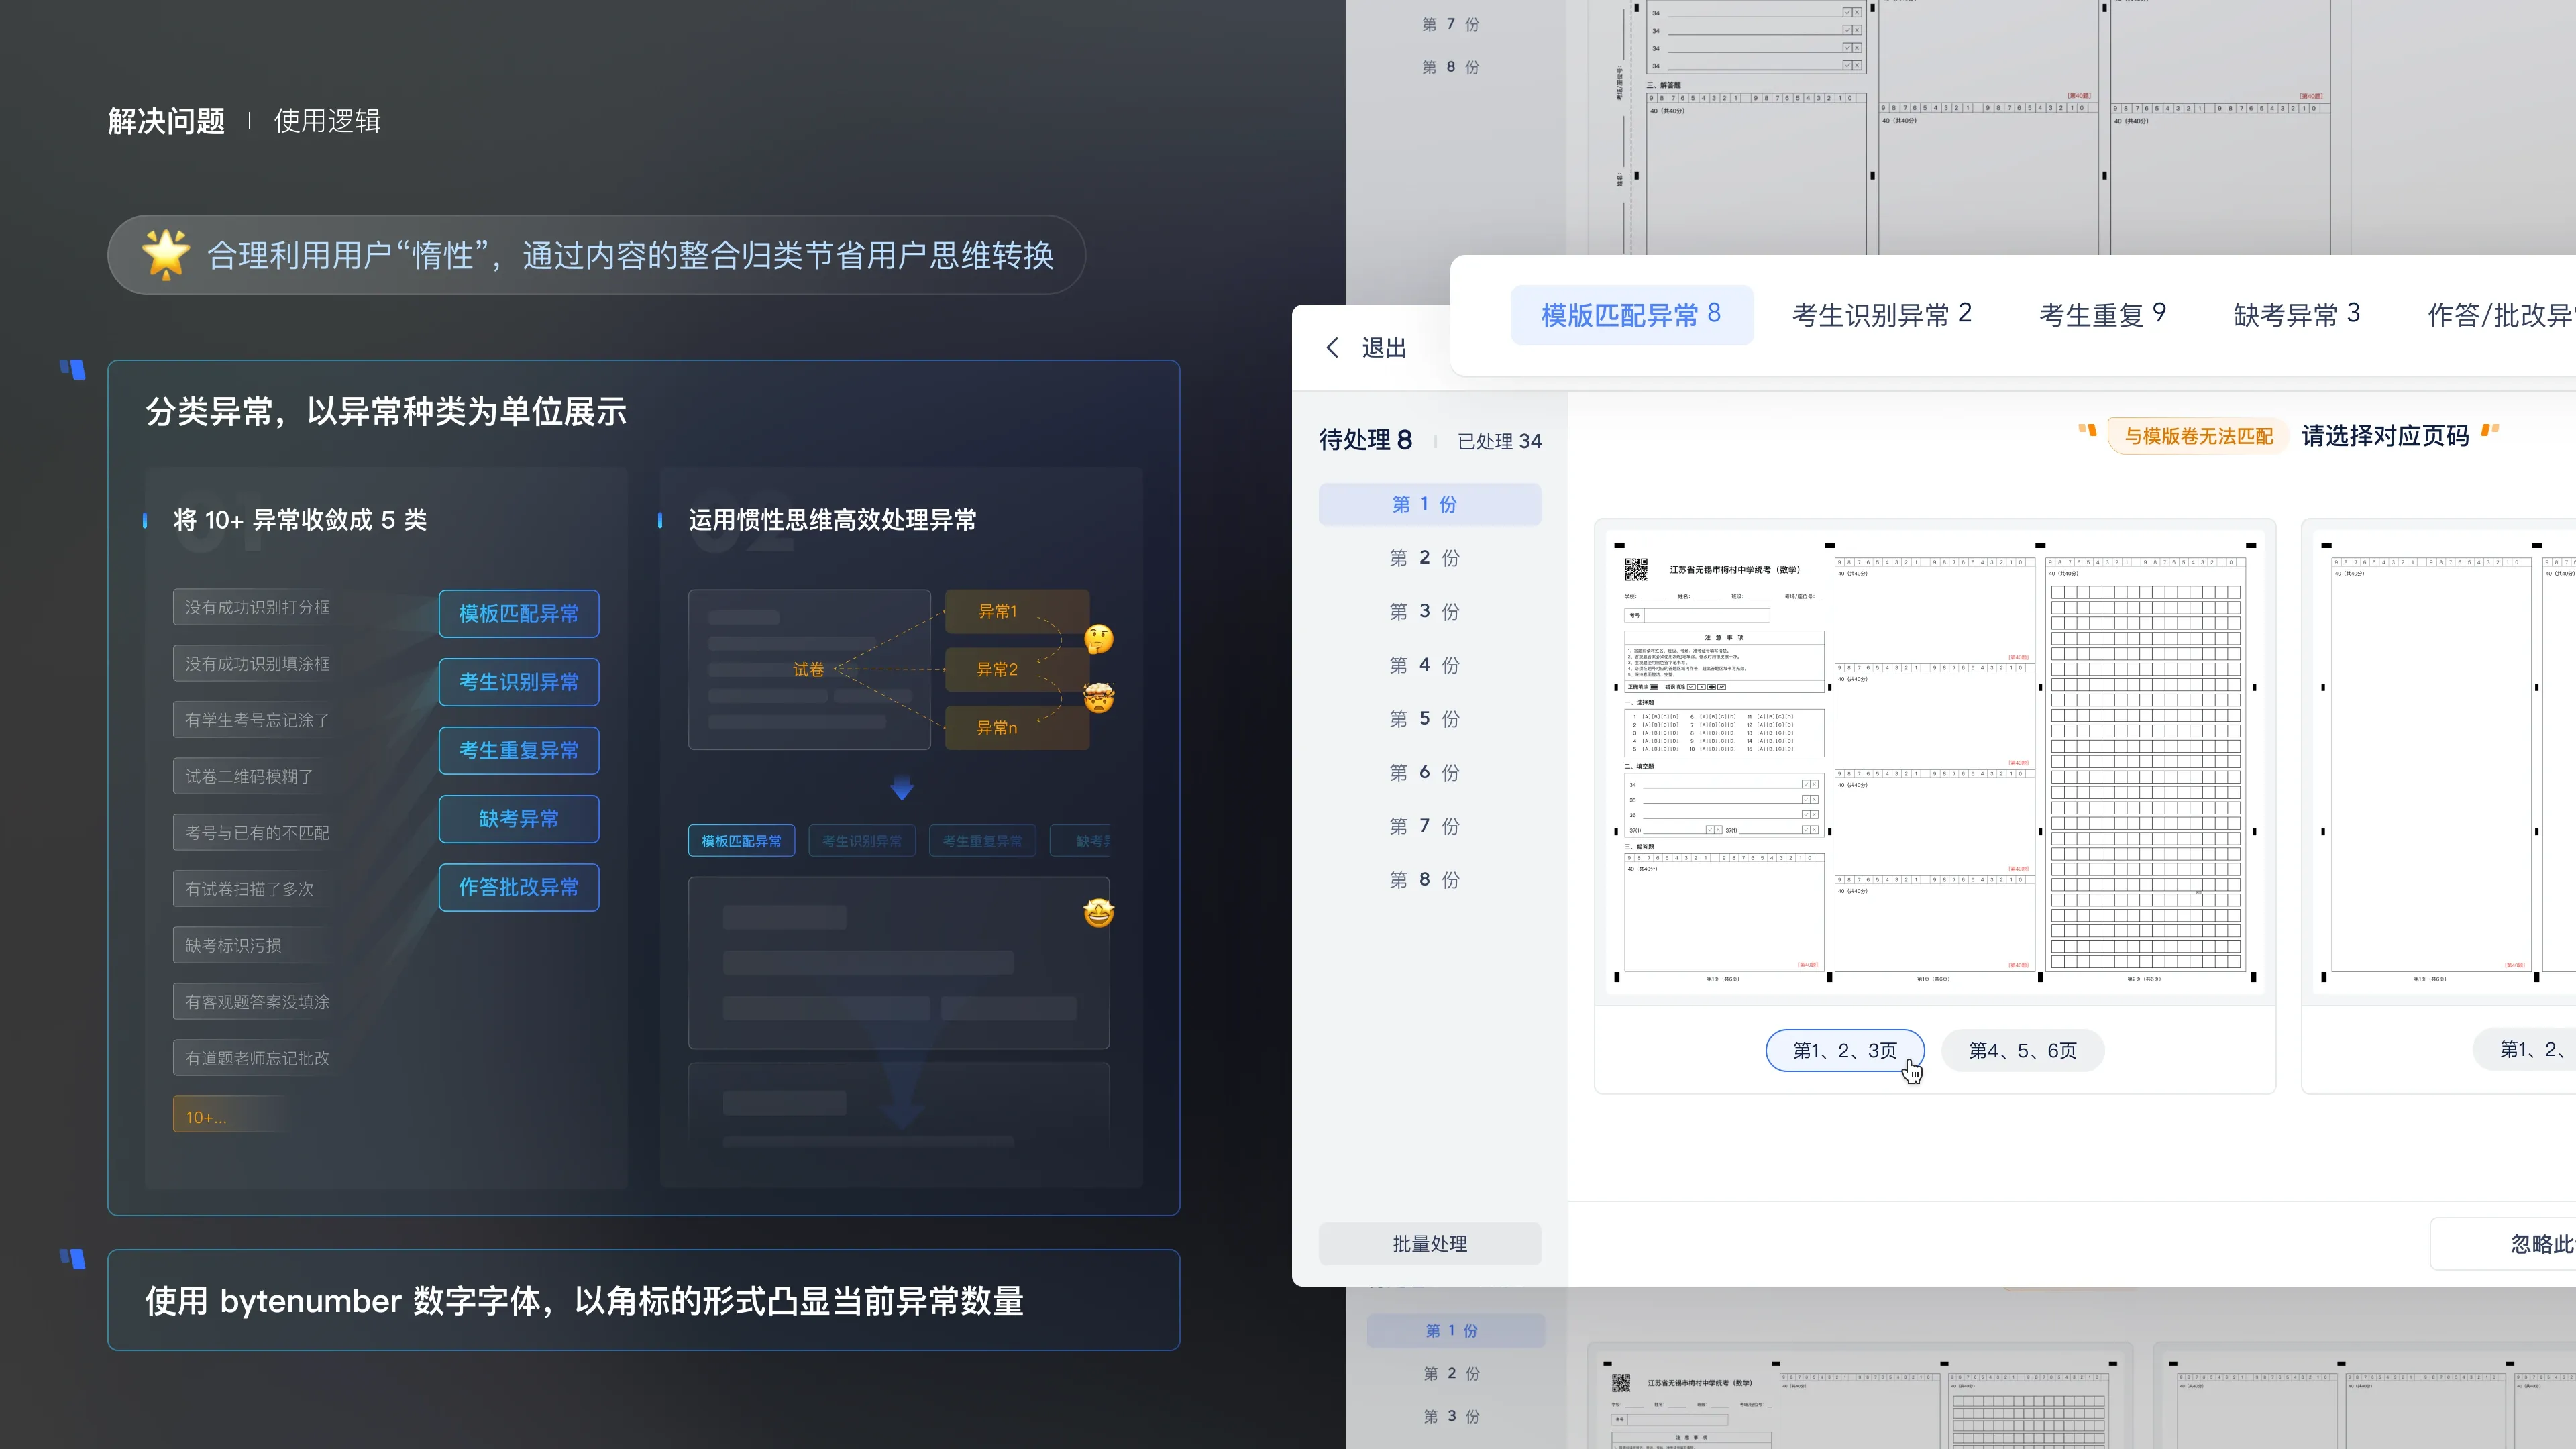Image resolution: width=2576 pixels, height=1449 pixels.
Task: Click the thinking face emoji near 异常1
Action: click(1099, 639)
